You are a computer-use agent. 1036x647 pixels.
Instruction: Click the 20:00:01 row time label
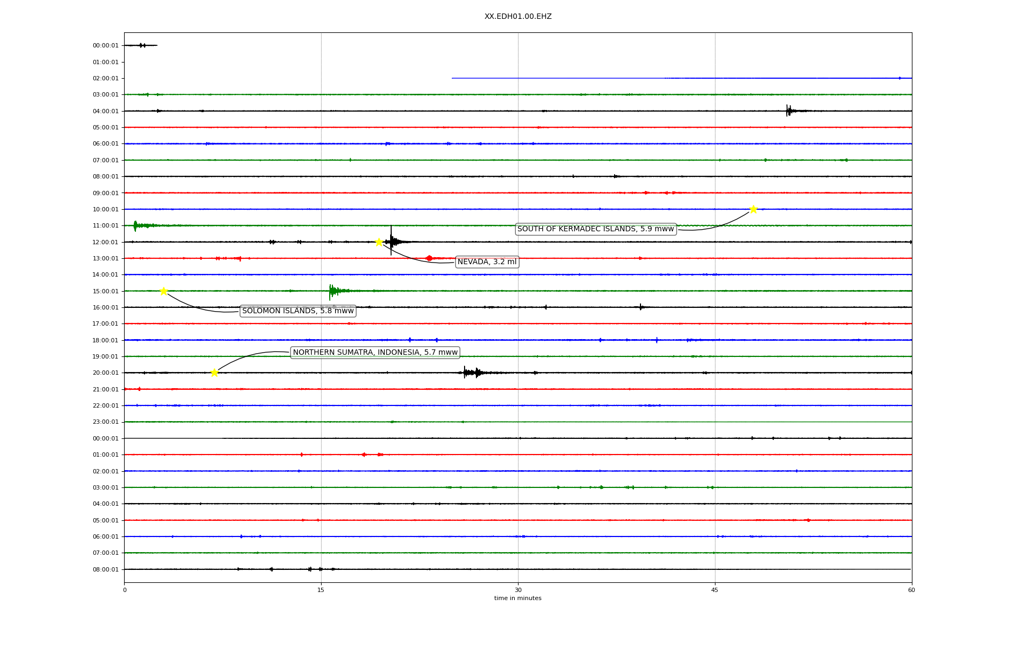pyautogui.click(x=105, y=373)
